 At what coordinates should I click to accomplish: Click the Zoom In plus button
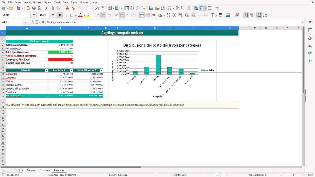[304, 175]
